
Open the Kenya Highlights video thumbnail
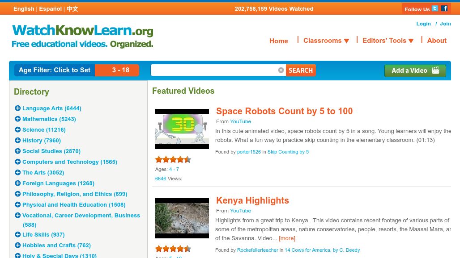[182, 218]
